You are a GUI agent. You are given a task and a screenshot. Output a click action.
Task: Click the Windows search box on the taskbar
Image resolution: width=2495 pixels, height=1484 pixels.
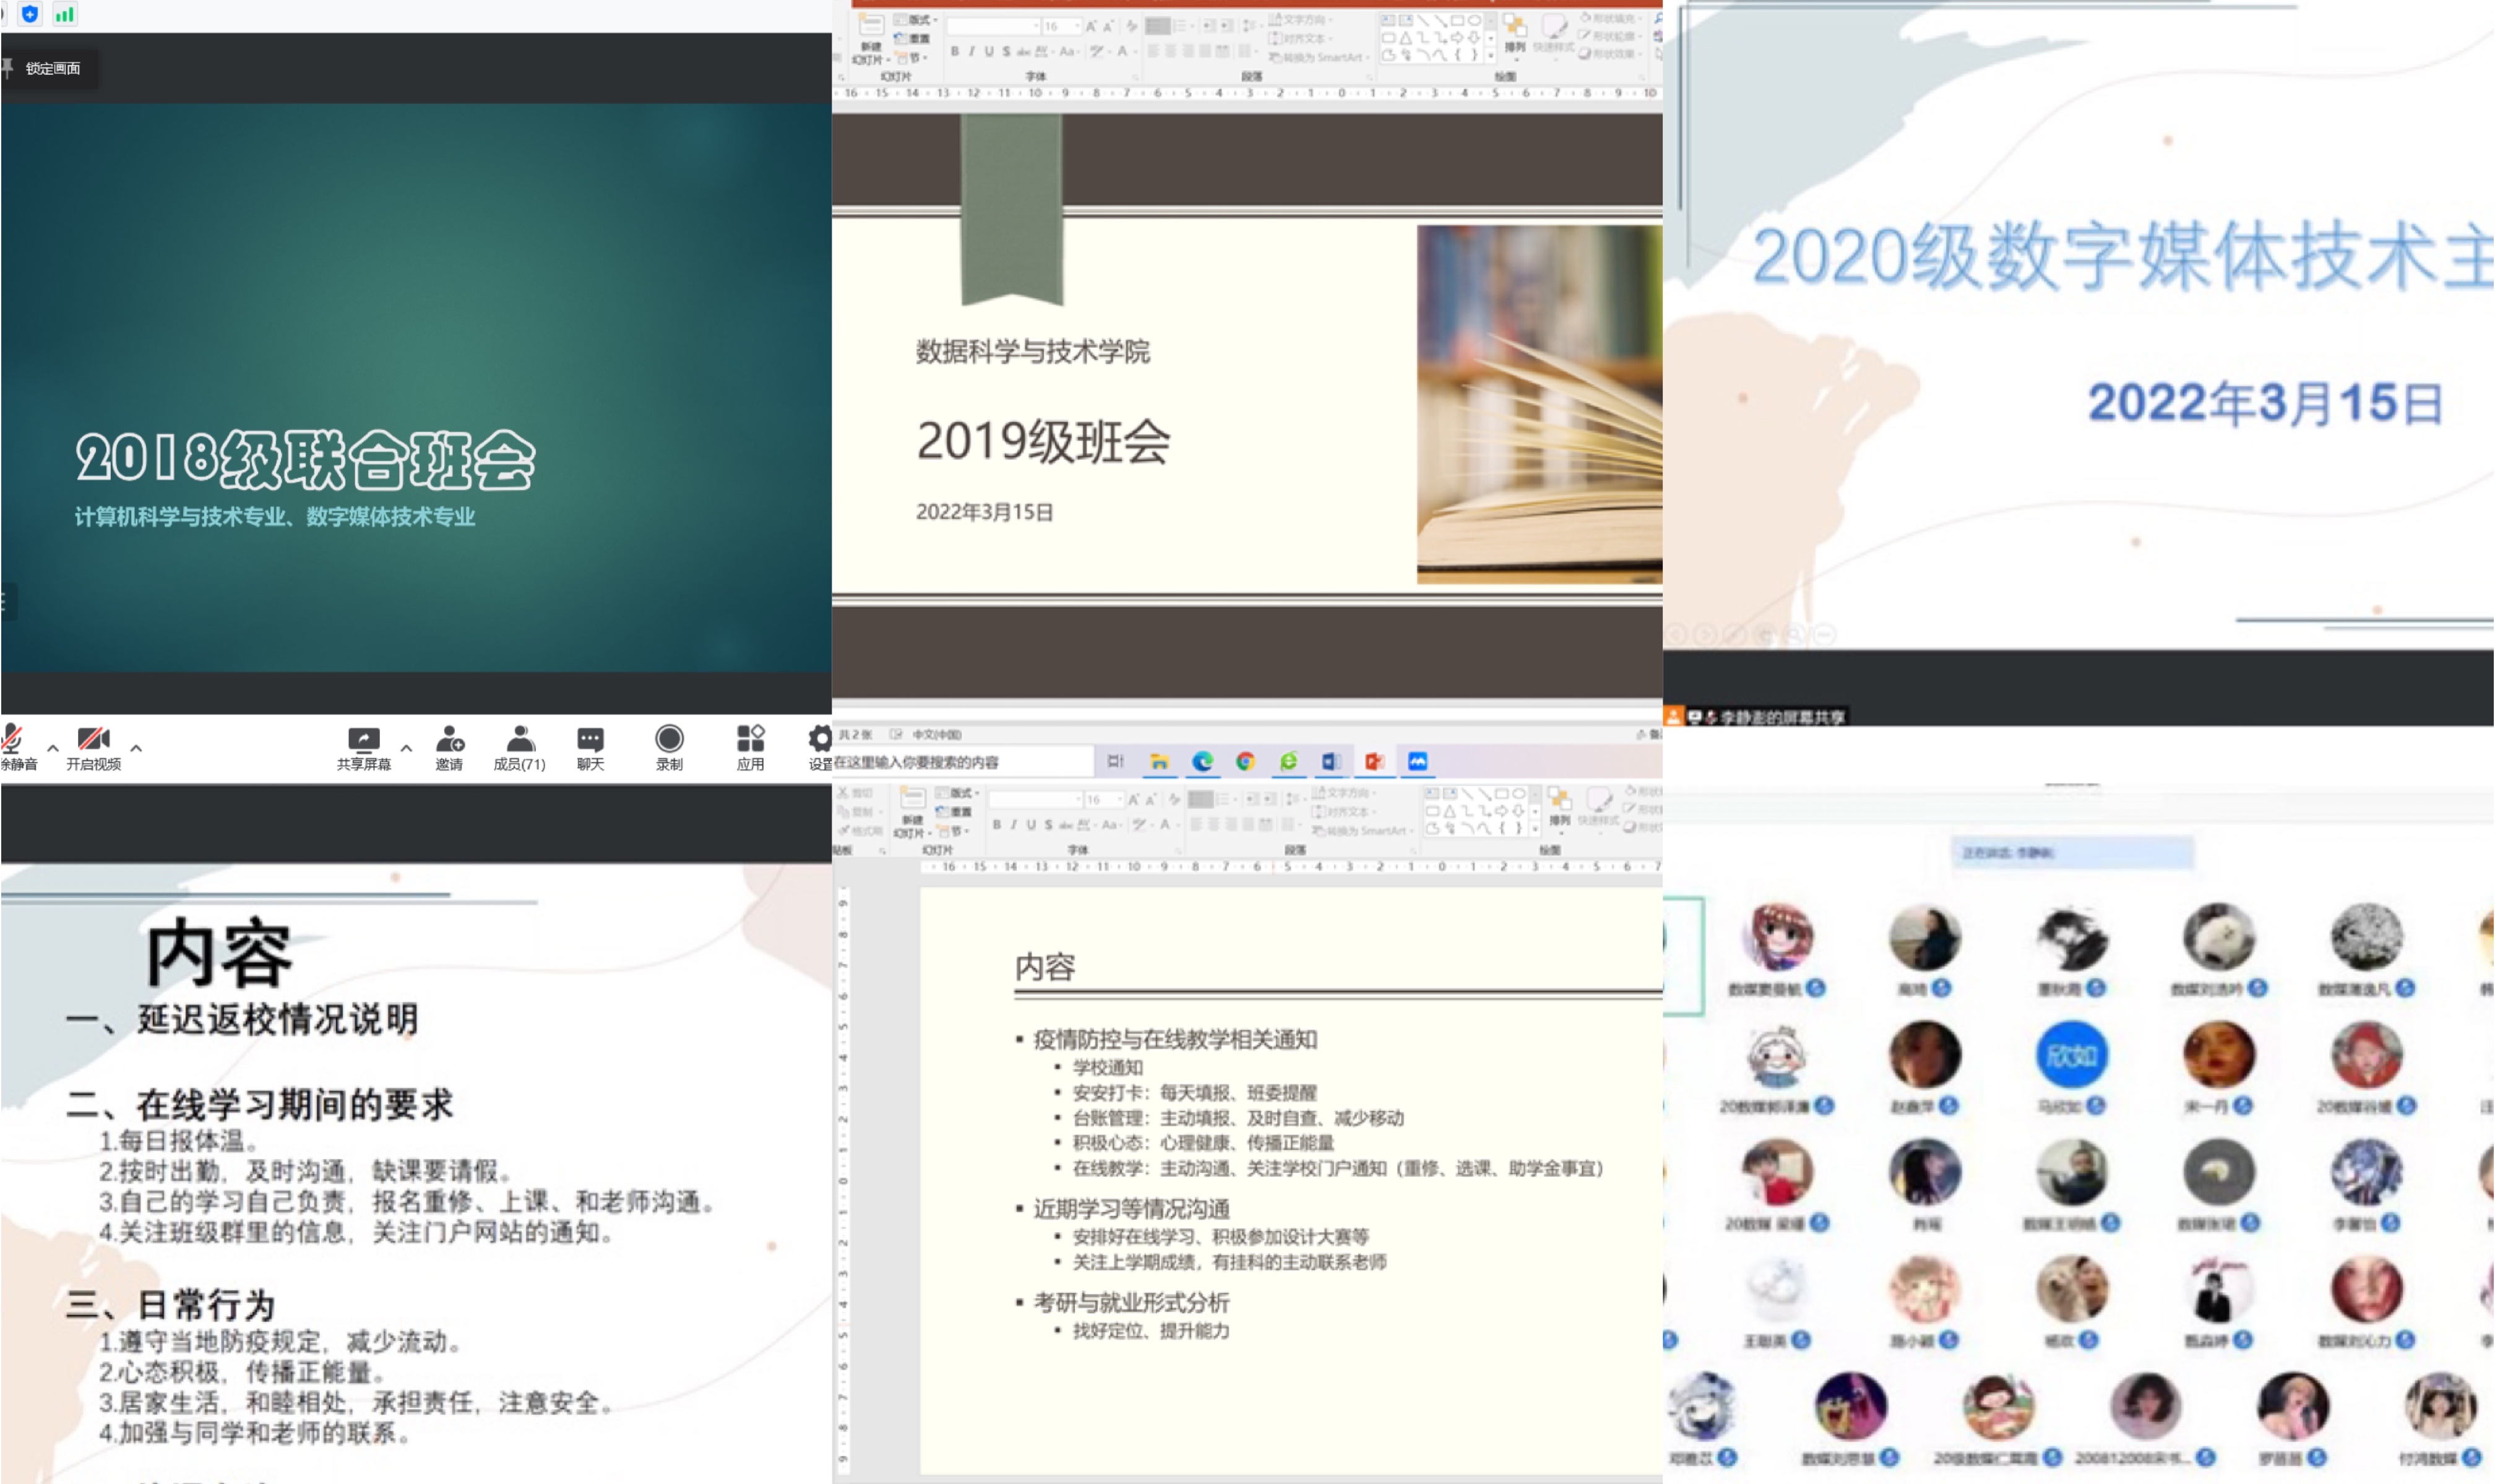[960, 762]
